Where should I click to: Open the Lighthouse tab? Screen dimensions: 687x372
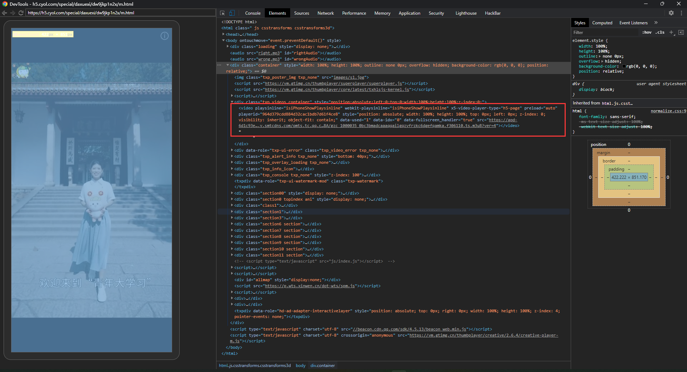(466, 13)
